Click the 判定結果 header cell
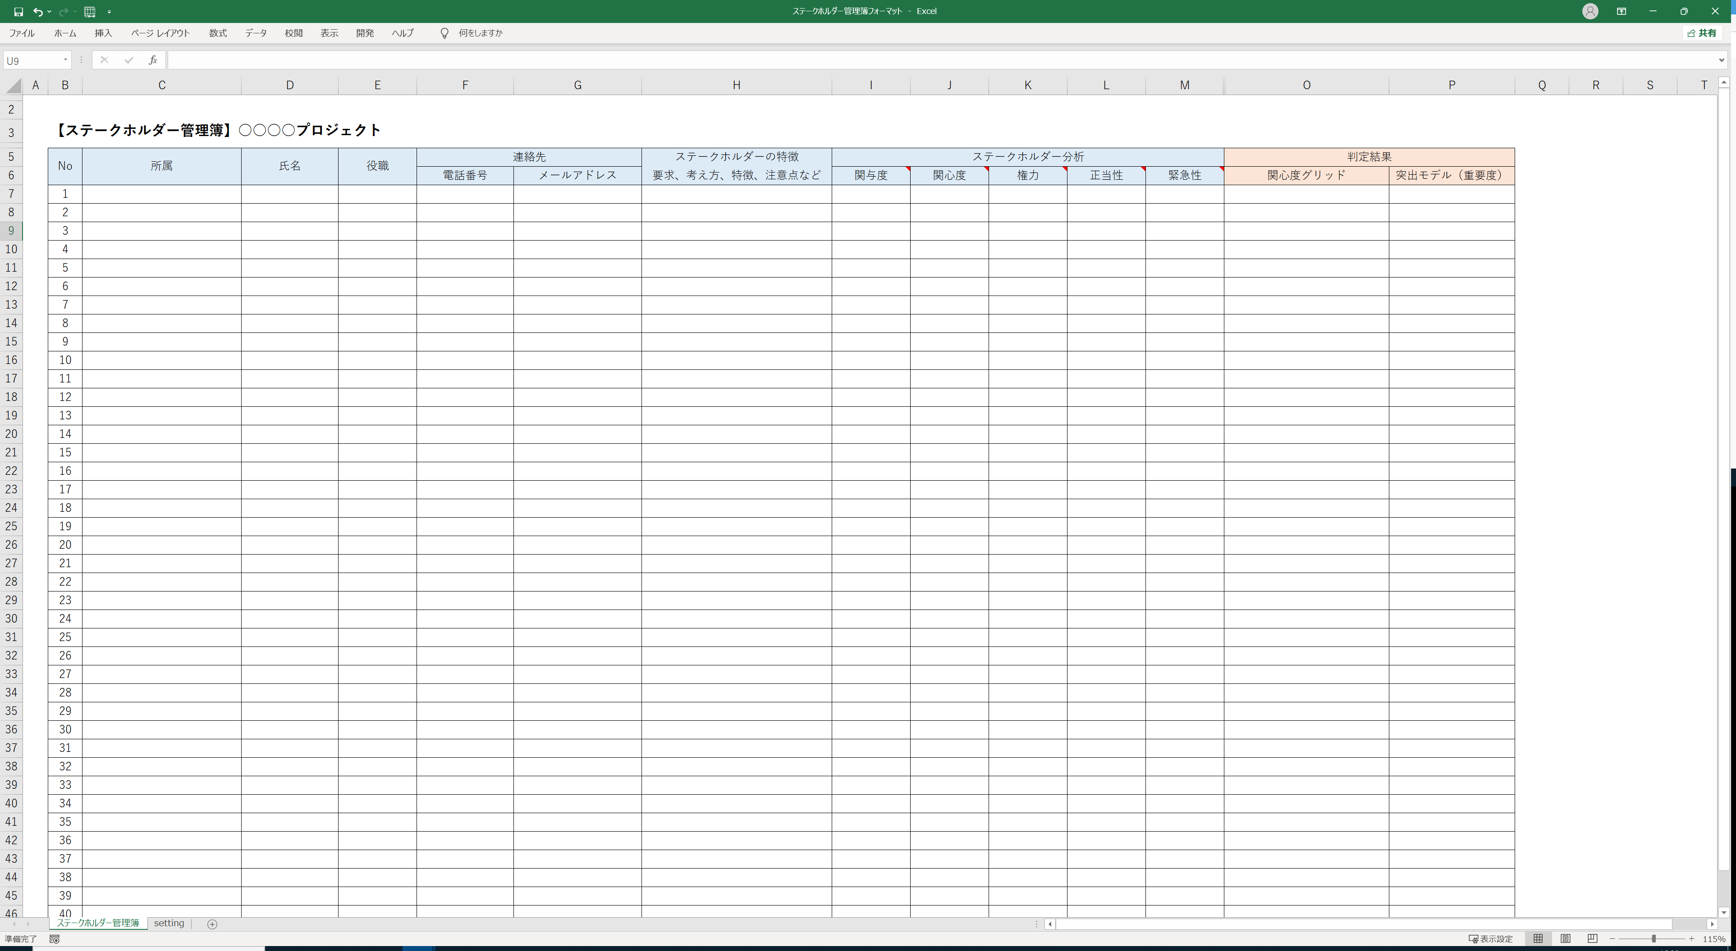This screenshot has width=1736, height=951. (x=1370, y=157)
